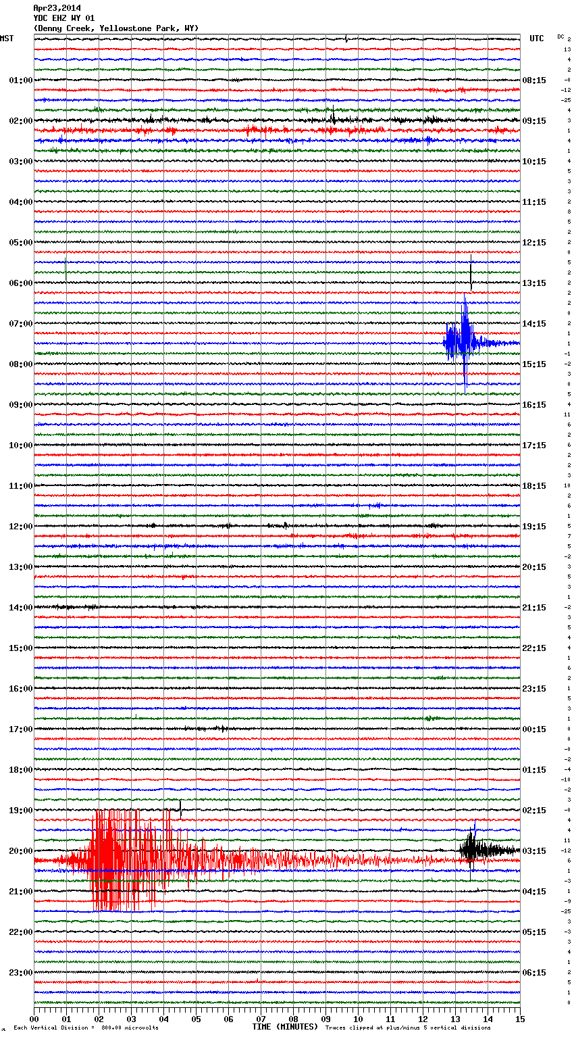
Task: Click the Each Vertical Division 800.00 microvolts note
Action: [x=86, y=1028]
